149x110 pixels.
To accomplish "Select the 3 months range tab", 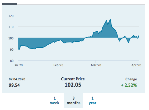I will tap(74, 101).
